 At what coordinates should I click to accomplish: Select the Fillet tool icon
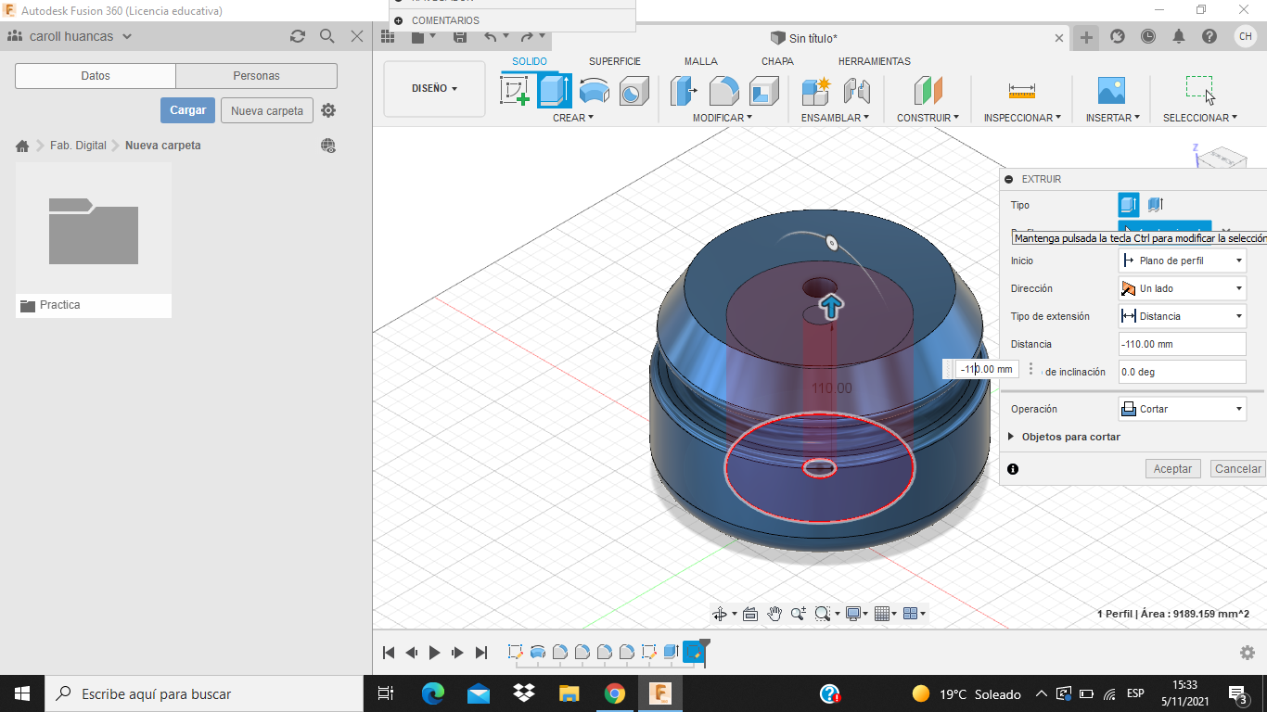coord(724,91)
